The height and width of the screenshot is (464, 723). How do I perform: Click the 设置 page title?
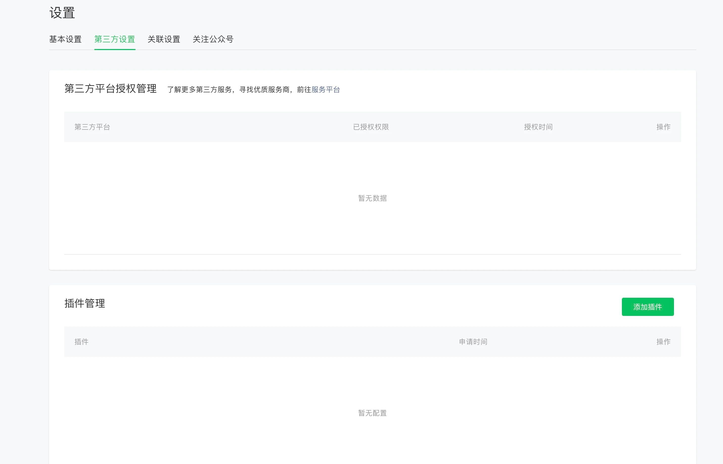point(62,13)
